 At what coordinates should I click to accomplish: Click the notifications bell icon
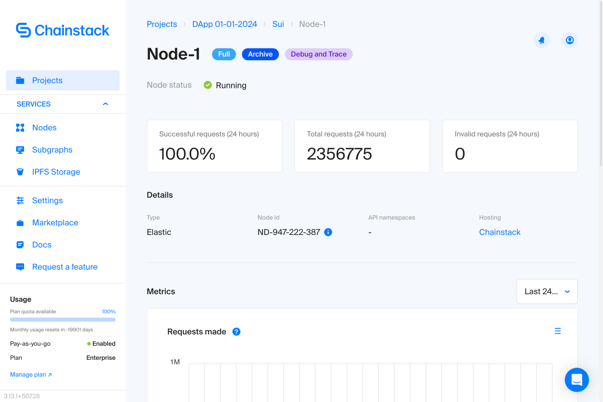[x=542, y=40]
